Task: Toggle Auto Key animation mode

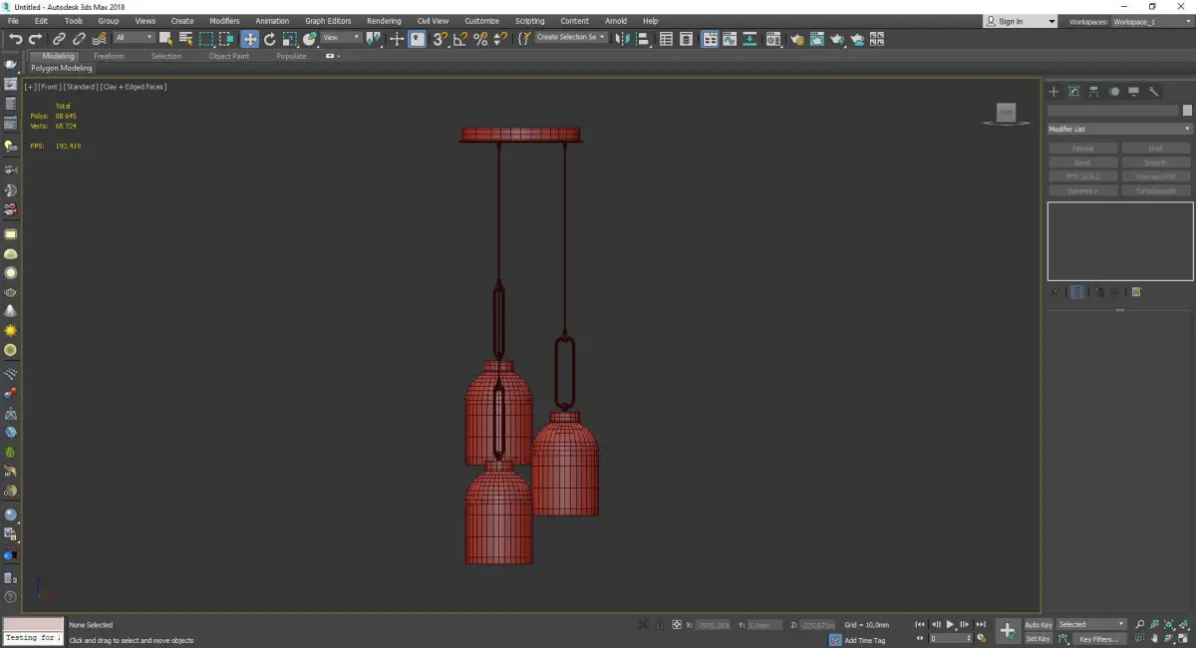Action: 1038,625
